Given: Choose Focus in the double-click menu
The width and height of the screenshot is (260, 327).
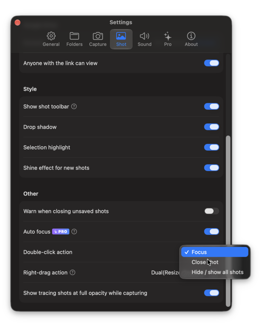Looking at the screenshot, I should [x=215, y=252].
